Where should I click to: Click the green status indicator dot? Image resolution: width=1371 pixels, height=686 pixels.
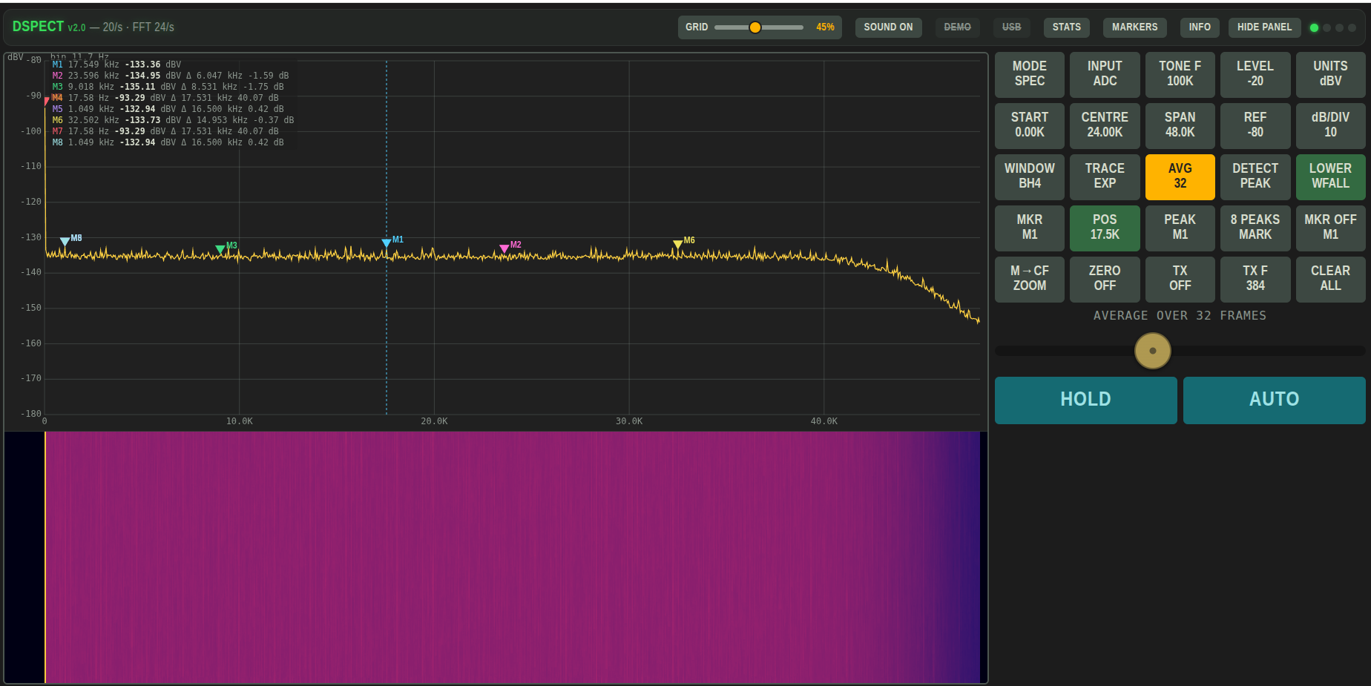click(x=1314, y=27)
